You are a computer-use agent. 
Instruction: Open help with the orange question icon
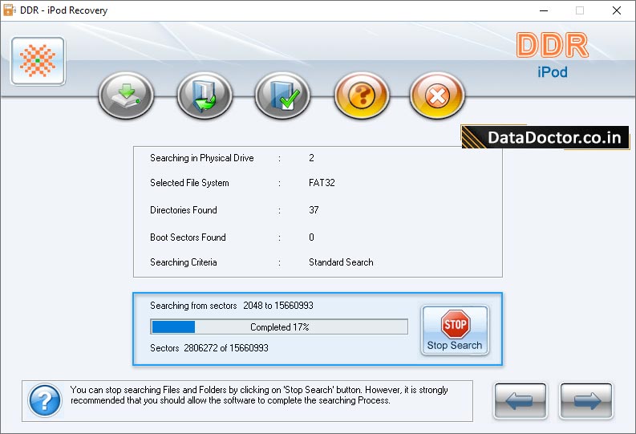[362, 95]
